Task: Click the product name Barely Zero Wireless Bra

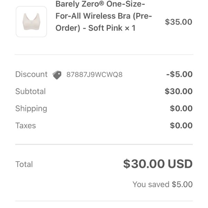Action: pos(104,16)
